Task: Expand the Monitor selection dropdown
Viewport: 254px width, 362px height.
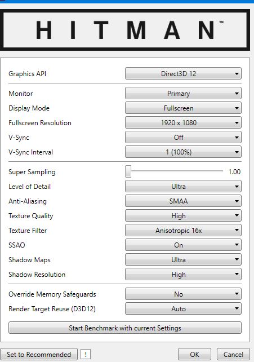Action: point(183,94)
